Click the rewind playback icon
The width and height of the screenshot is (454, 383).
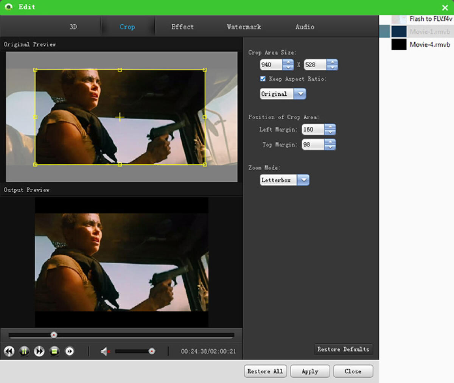[x=9, y=351]
